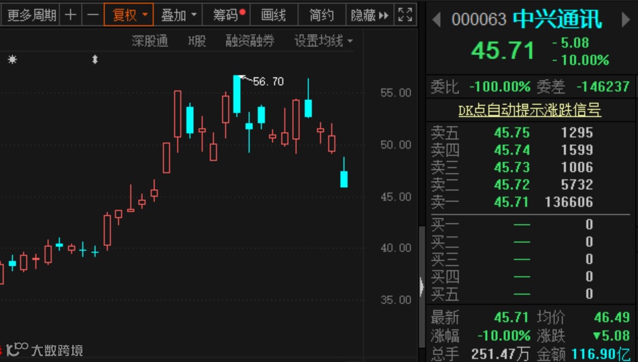Click the H股 label

coord(197,41)
